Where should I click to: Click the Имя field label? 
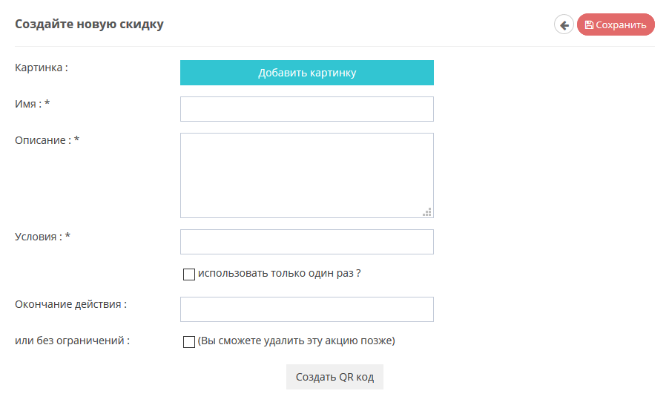pyautogui.click(x=33, y=104)
